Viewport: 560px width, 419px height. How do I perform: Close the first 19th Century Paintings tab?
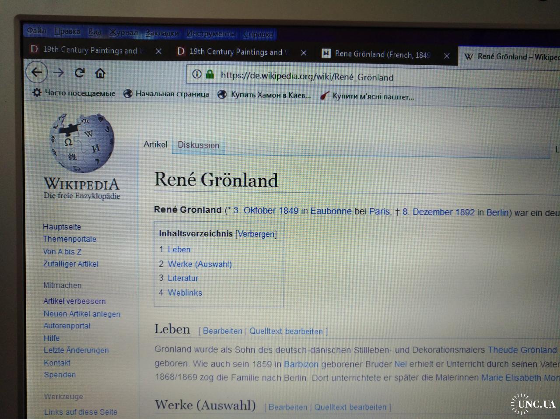point(158,51)
